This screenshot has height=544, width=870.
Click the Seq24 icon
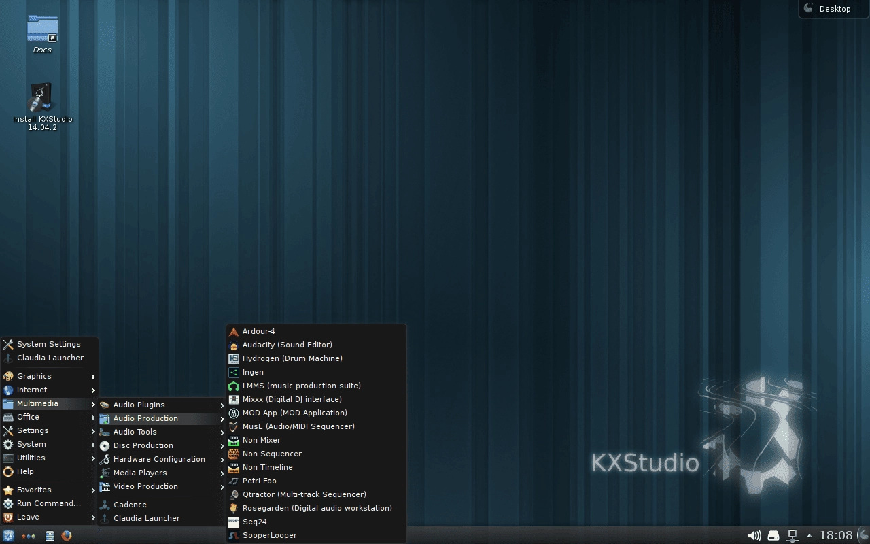(x=234, y=522)
